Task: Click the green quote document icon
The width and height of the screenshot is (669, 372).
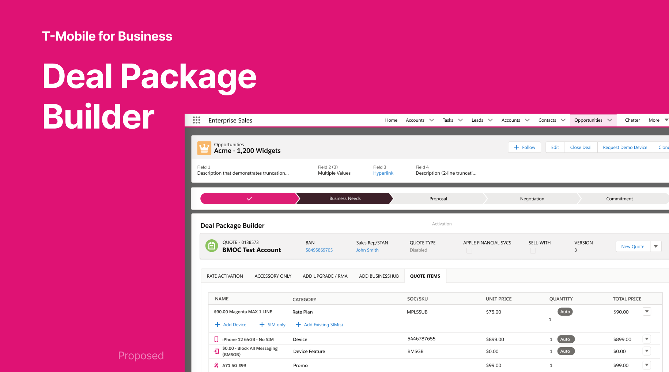Action: [212, 246]
